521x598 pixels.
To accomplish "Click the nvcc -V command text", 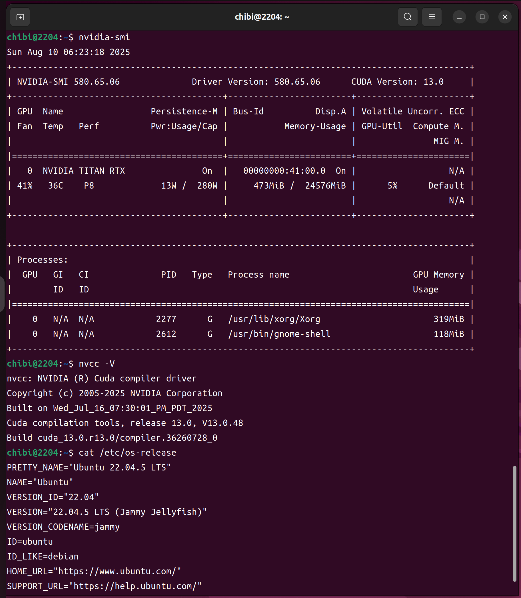I will click(x=97, y=363).
